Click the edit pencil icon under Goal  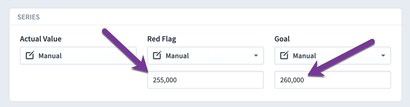[x=284, y=56]
